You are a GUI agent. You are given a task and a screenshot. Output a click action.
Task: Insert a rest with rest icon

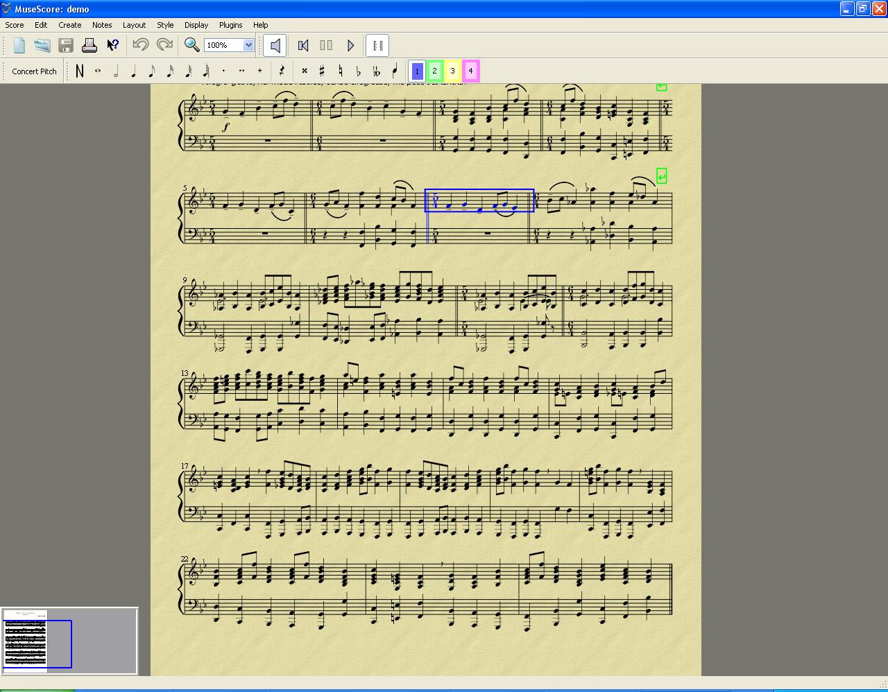[282, 71]
